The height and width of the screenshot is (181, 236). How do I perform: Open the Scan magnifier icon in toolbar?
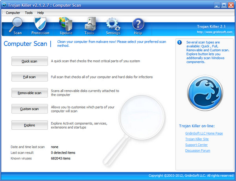[18, 24]
